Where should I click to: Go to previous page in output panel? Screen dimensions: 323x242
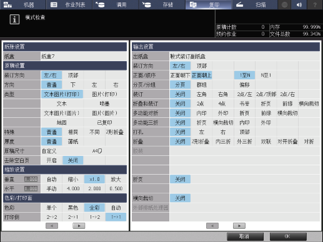[212, 226]
